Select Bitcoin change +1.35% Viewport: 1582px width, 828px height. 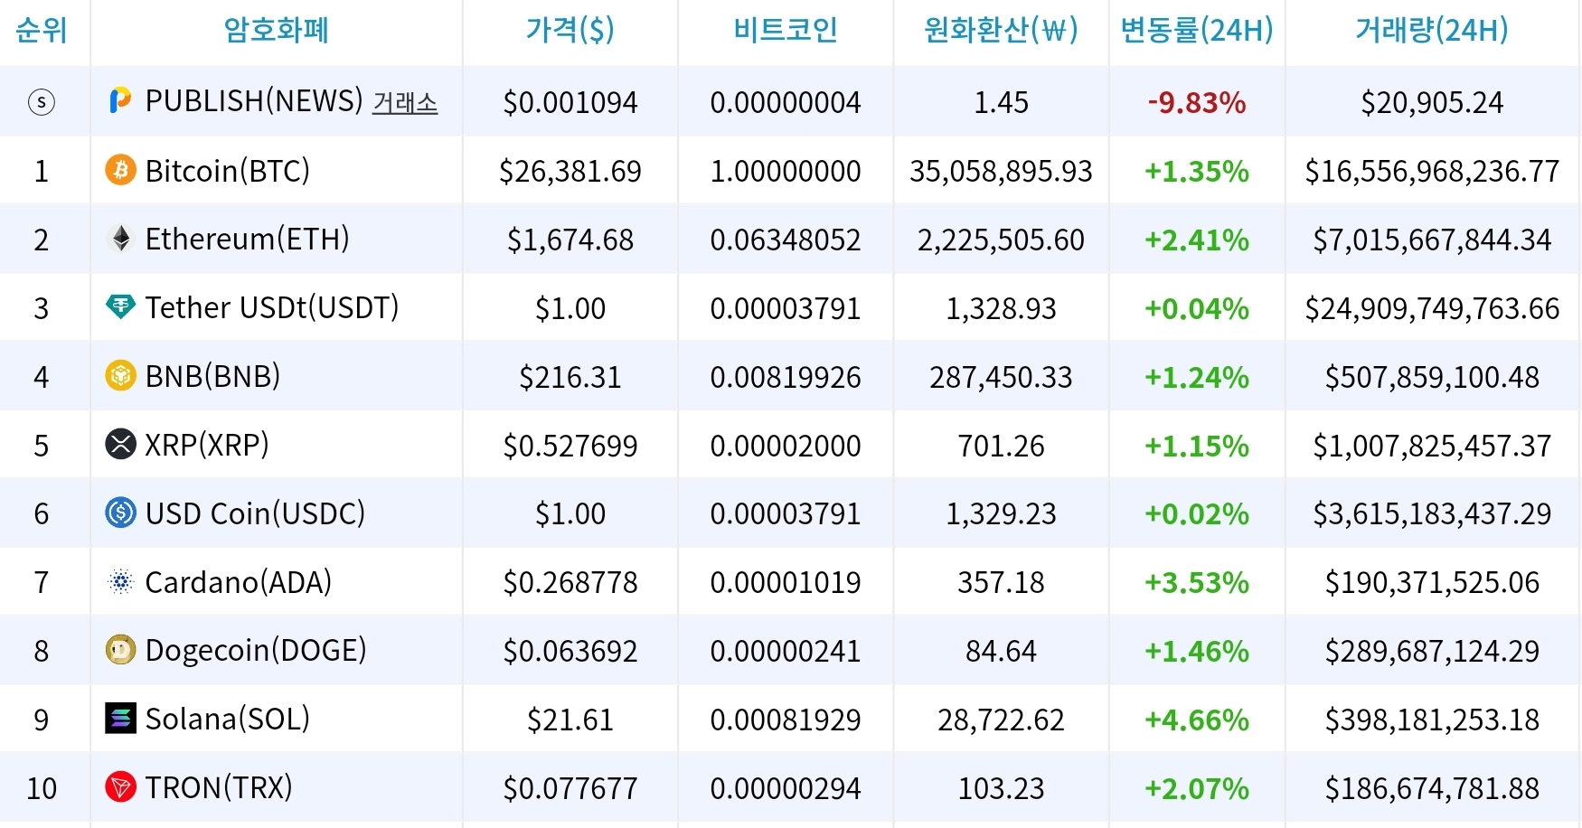coord(1197,171)
